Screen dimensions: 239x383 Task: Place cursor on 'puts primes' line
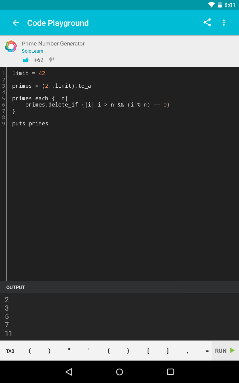[30, 124]
